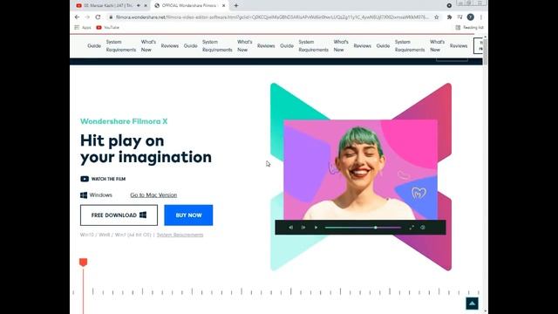Click the Wondershare Filmora X heading text

tap(124, 121)
